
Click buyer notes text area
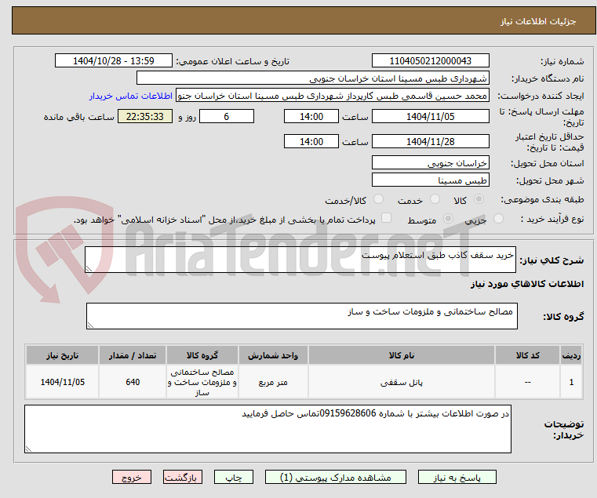[268, 429]
